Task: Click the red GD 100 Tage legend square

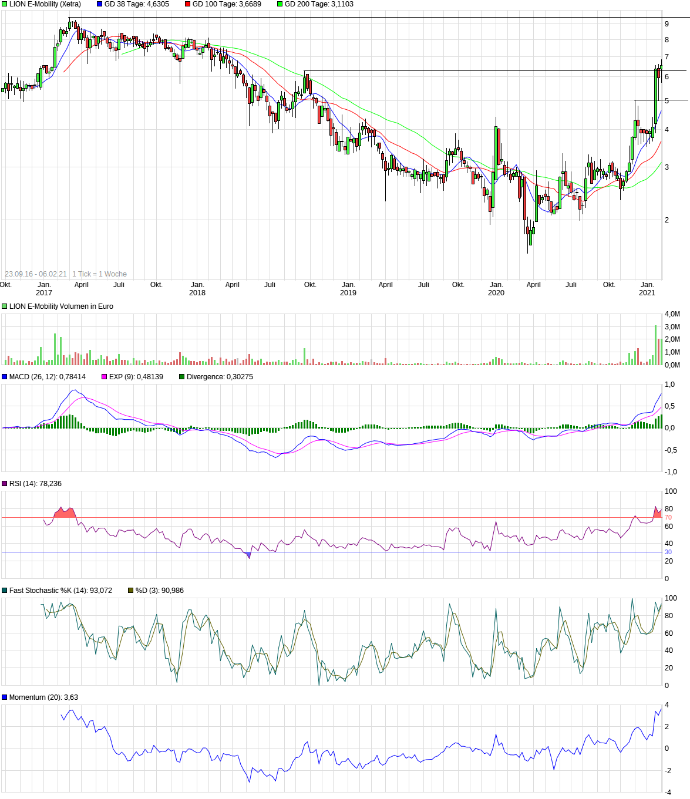Action: click(188, 4)
